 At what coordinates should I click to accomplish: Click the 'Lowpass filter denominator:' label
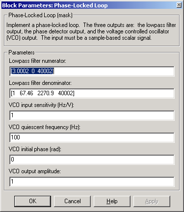(x=40, y=83)
